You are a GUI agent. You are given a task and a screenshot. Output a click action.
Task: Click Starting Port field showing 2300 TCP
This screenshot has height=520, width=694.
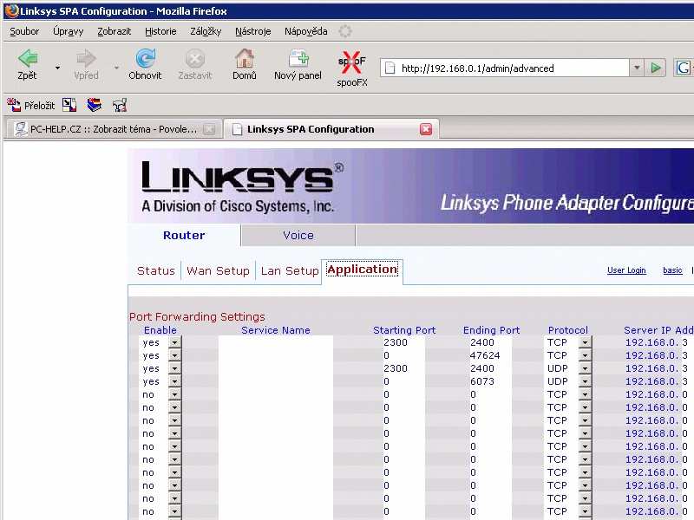pyautogui.click(x=403, y=342)
